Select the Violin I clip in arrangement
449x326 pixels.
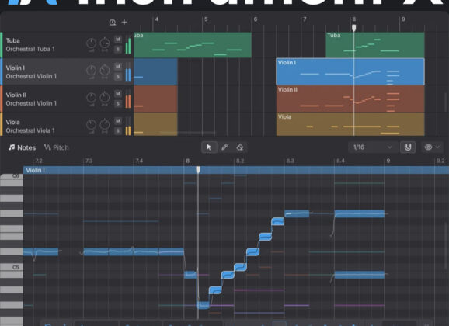point(350,71)
